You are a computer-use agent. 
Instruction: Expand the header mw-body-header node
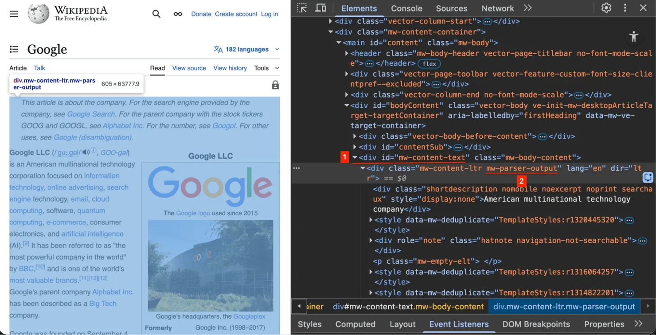point(347,53)
